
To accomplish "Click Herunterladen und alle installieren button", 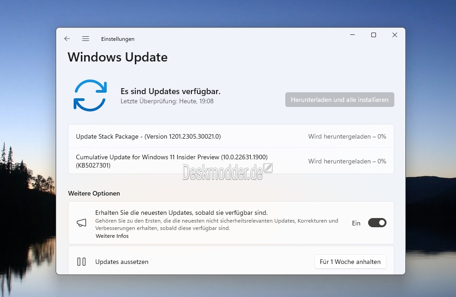I will tap(340, 100).
